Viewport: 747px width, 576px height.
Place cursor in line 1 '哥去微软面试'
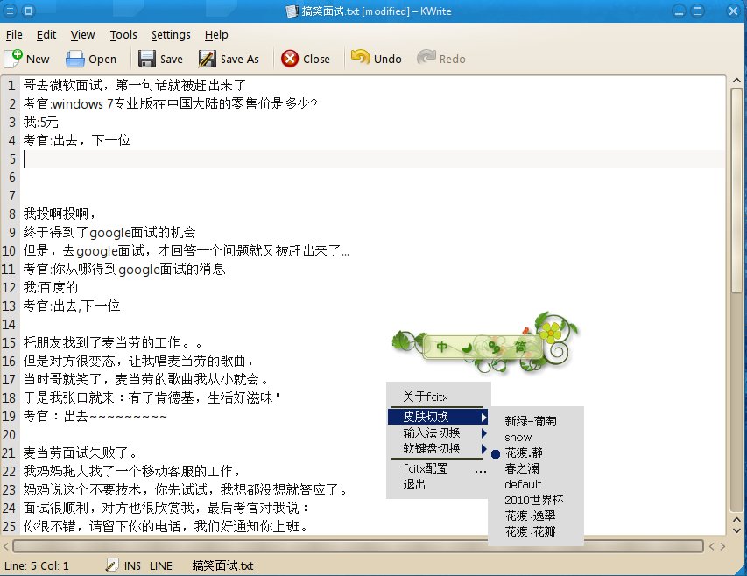(135, 85)
